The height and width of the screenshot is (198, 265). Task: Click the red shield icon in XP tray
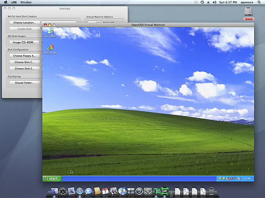tap(231, 179)
